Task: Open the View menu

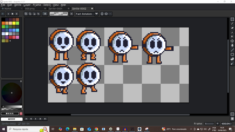Action: click(x=56, y=5)
